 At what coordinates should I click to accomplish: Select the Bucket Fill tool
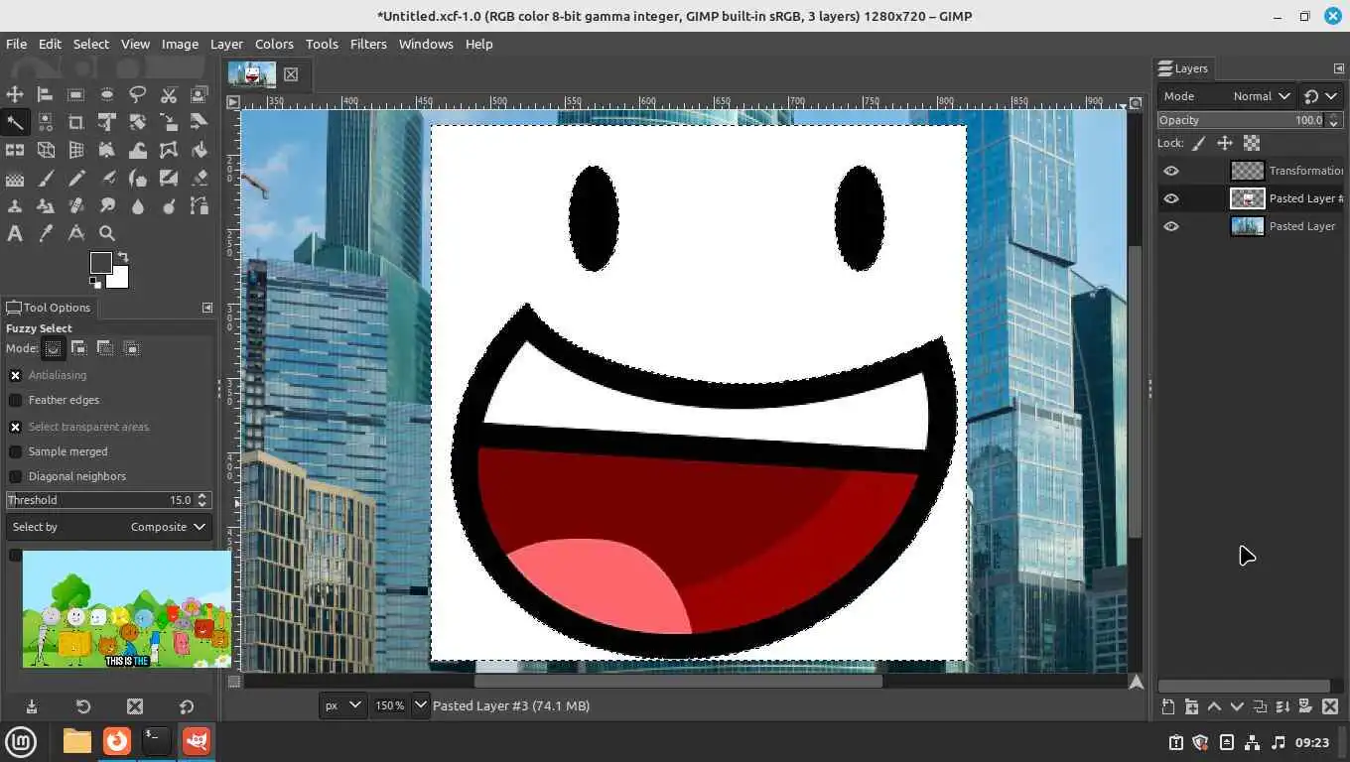tap(200, 150)
